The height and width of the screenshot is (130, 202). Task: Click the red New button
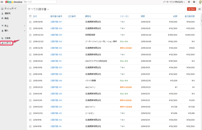pos(192,9)
